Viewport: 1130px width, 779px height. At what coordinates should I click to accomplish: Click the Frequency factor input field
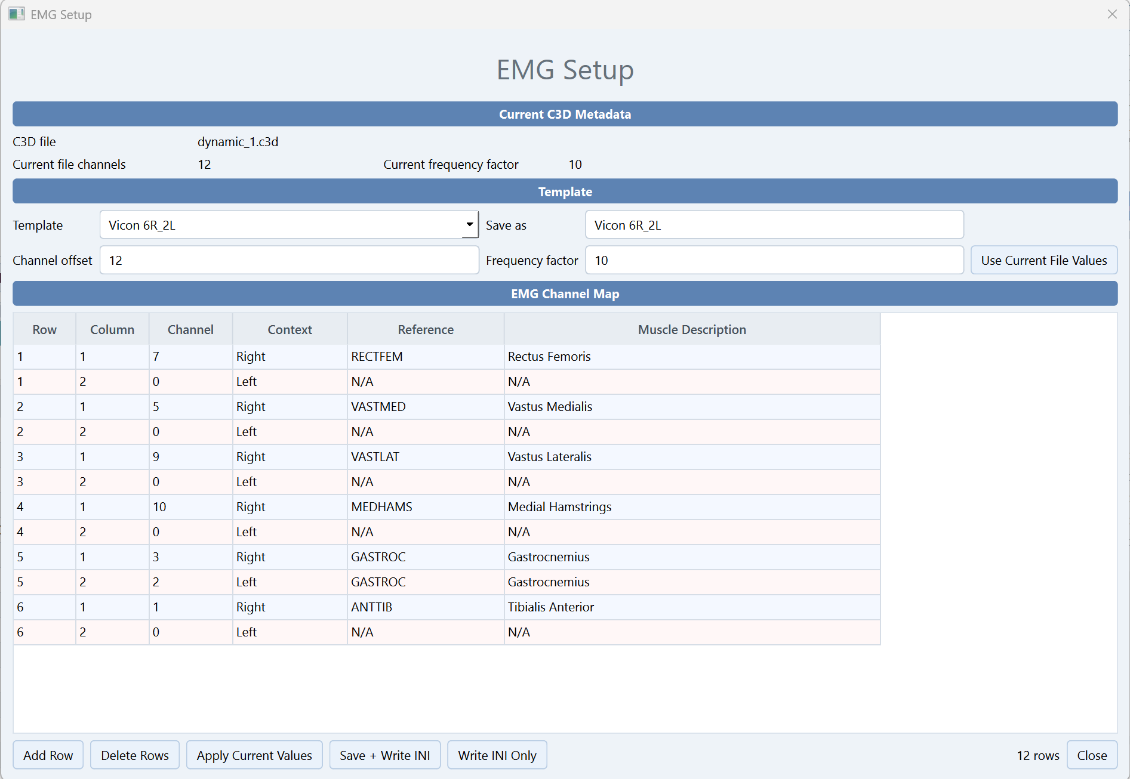(774, 260)
